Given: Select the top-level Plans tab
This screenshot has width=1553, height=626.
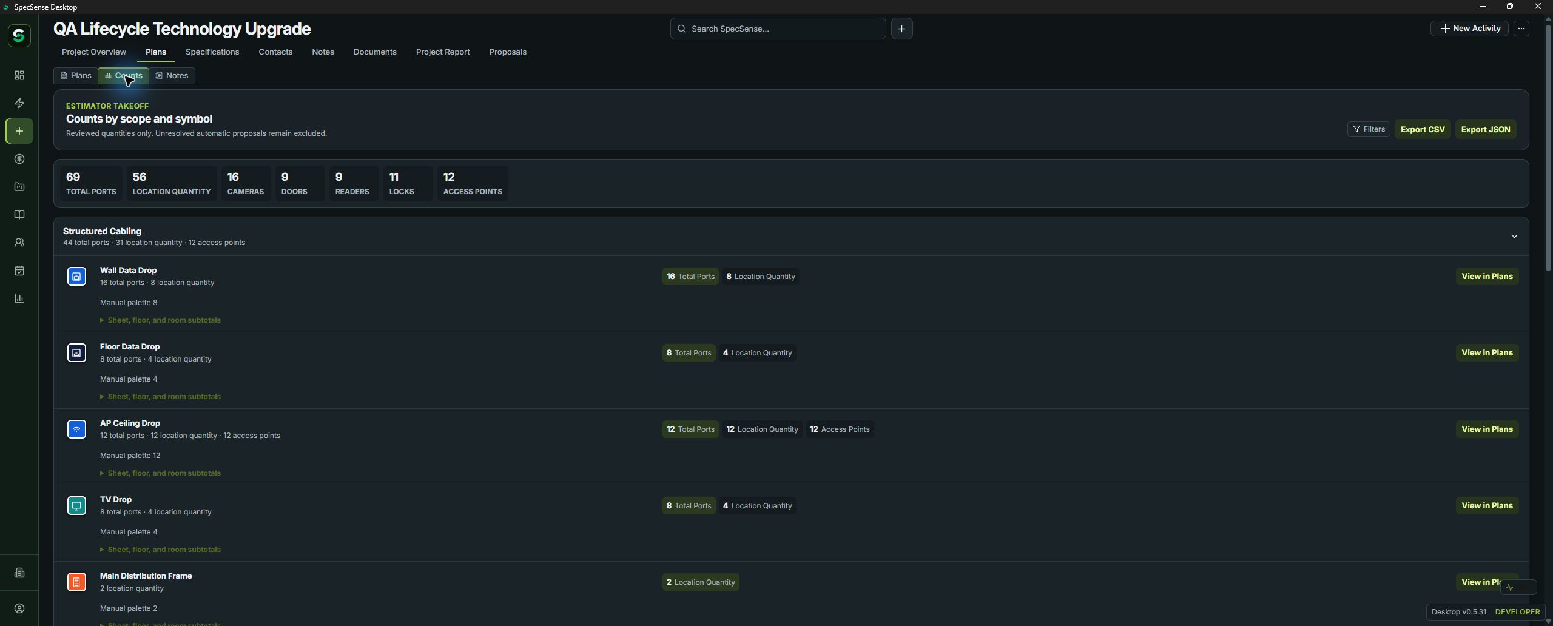Looking at the screenshot, I should [156, 52].
